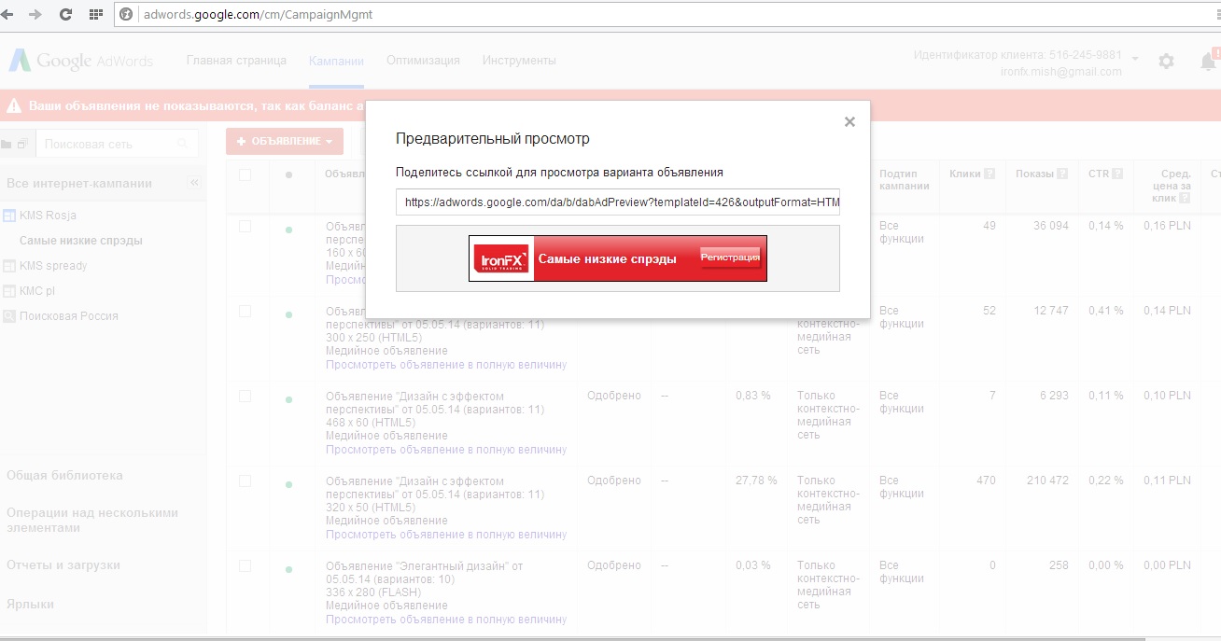Screen dimensions: 1221x641
Task: Open the Оптимизация tab
Action: 423,61
